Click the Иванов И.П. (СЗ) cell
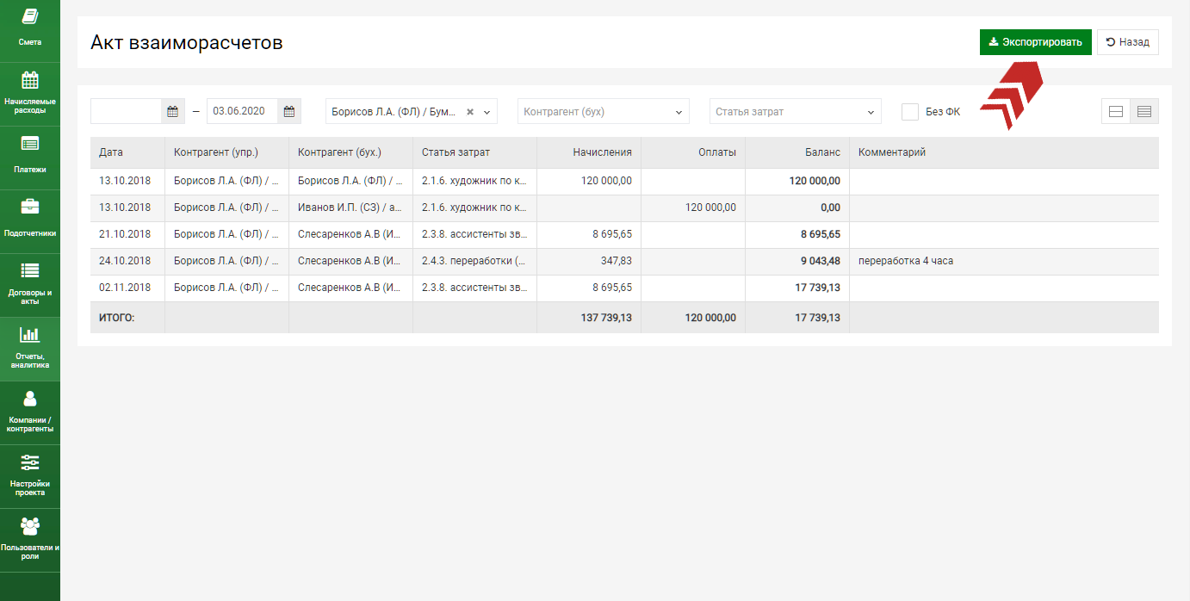Screen dimensions: 1190x601 pyautogui.click(x=350, y=208)
